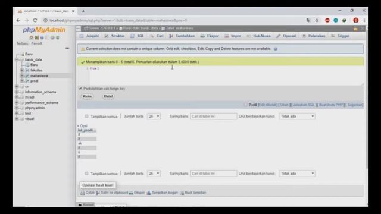Click in the lower Saring baris search field
381x214 pixels.
[214, 174]
